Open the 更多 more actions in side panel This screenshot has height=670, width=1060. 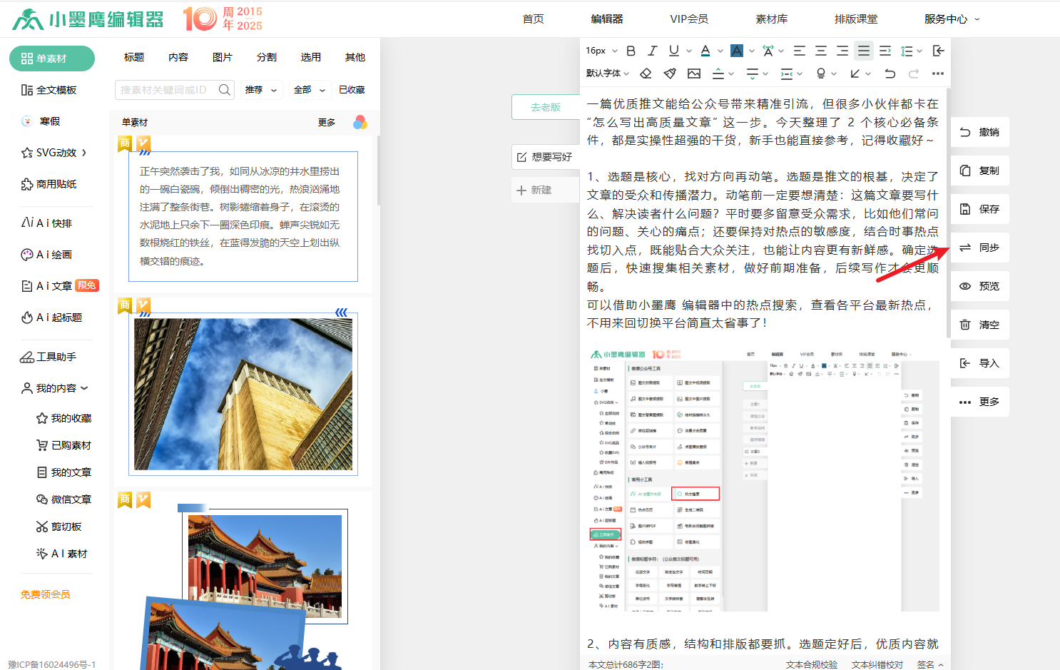coord(980,402)
